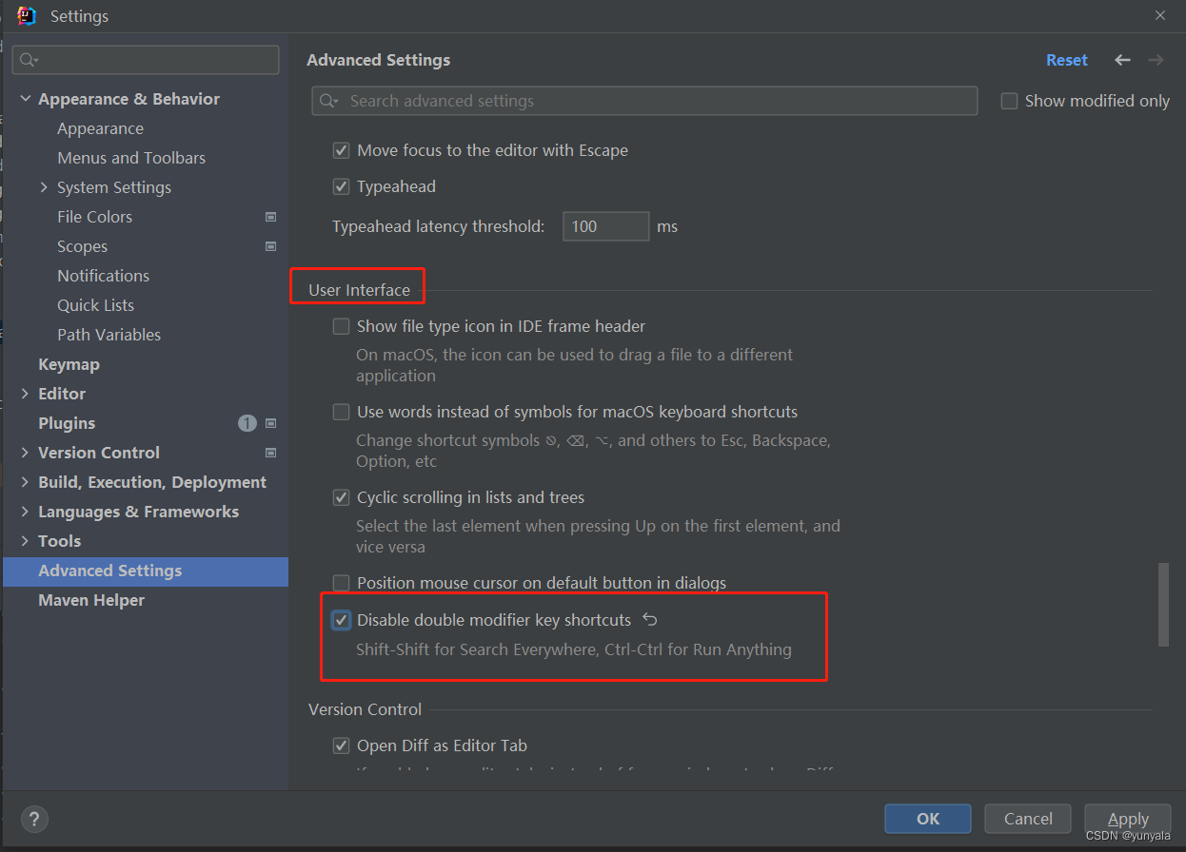Select Advanced Settings in sidebar
Image resolution: width=1186 pixels, height=852 pixels.
pos(146,571)
